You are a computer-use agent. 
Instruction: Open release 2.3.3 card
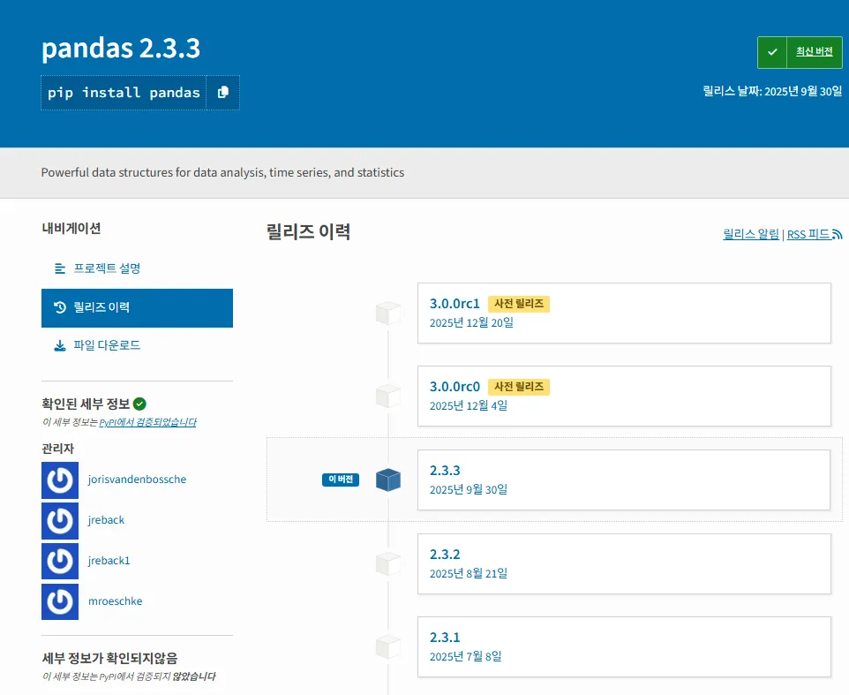pyautogui.click(x=624, y=480)
